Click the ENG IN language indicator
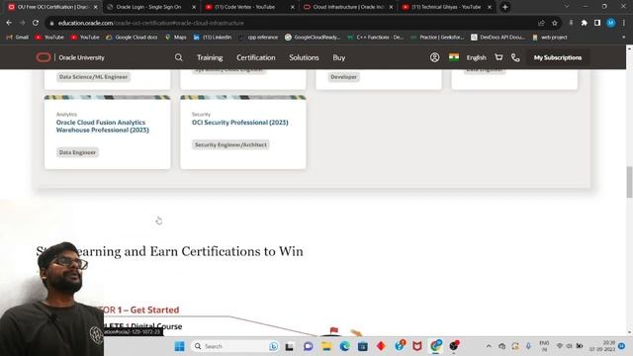 (544, 346)
